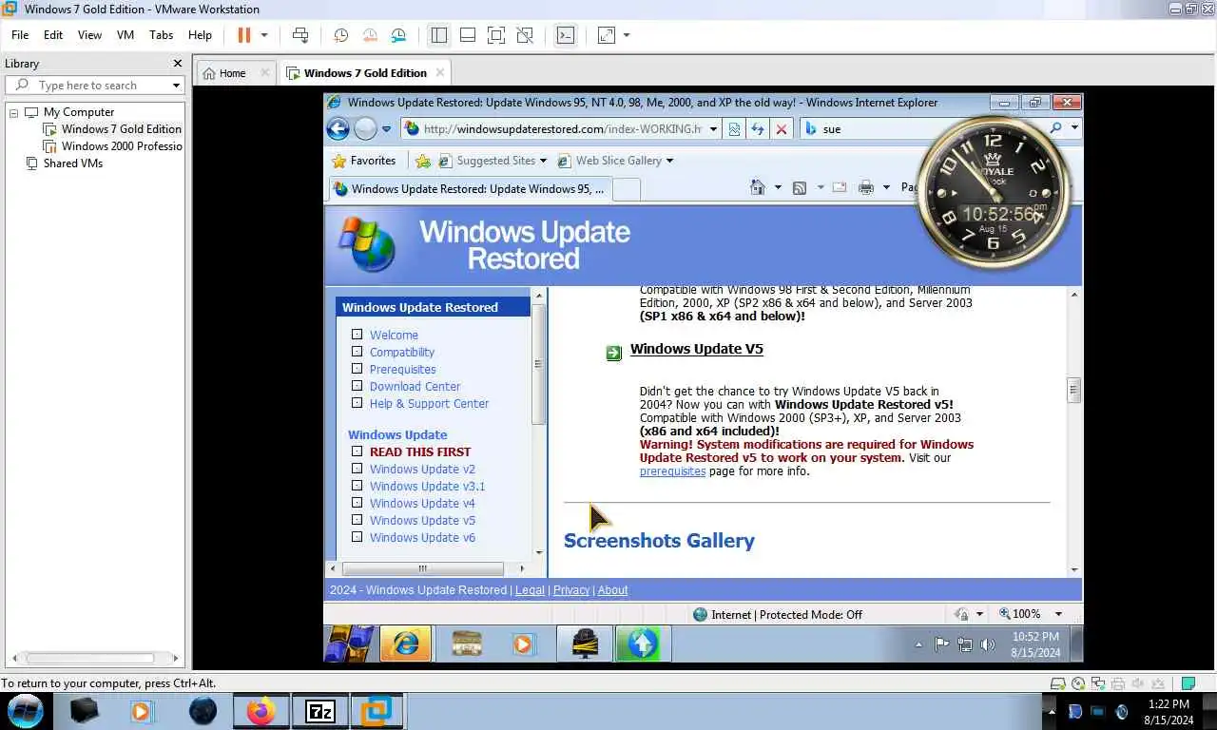
Task: Click the main page vertical scrollbar thumb
Action: click(x=1074, y=390)
